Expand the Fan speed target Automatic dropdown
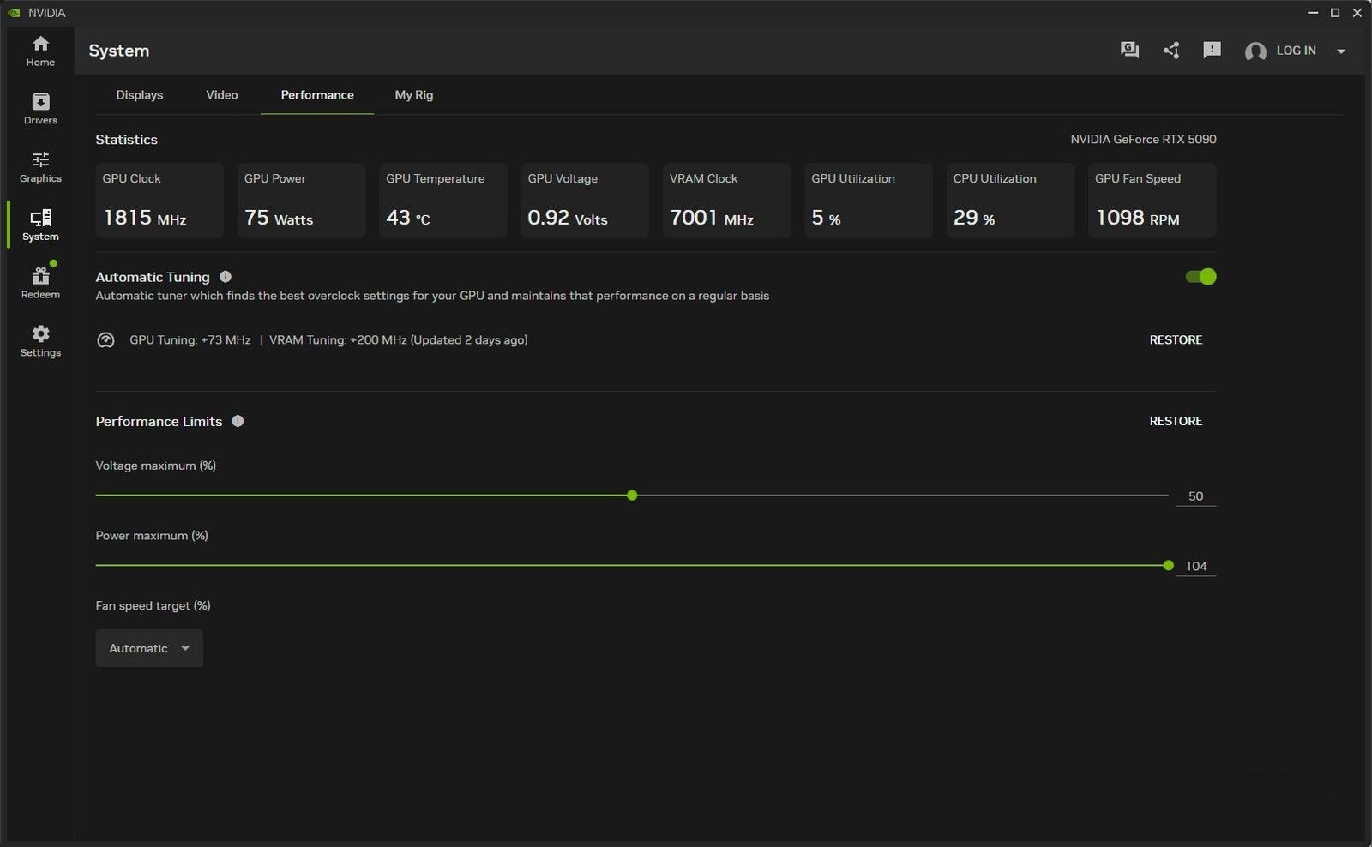 point(149,648)
